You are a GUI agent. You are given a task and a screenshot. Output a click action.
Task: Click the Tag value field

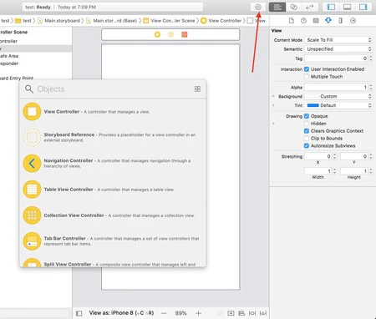coord(336,58)
